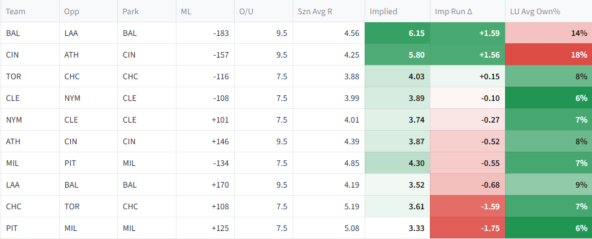Click the BAL implied 6.15 cell
Image resolution: width=592 pixels, height=239 pixels.
397,33
